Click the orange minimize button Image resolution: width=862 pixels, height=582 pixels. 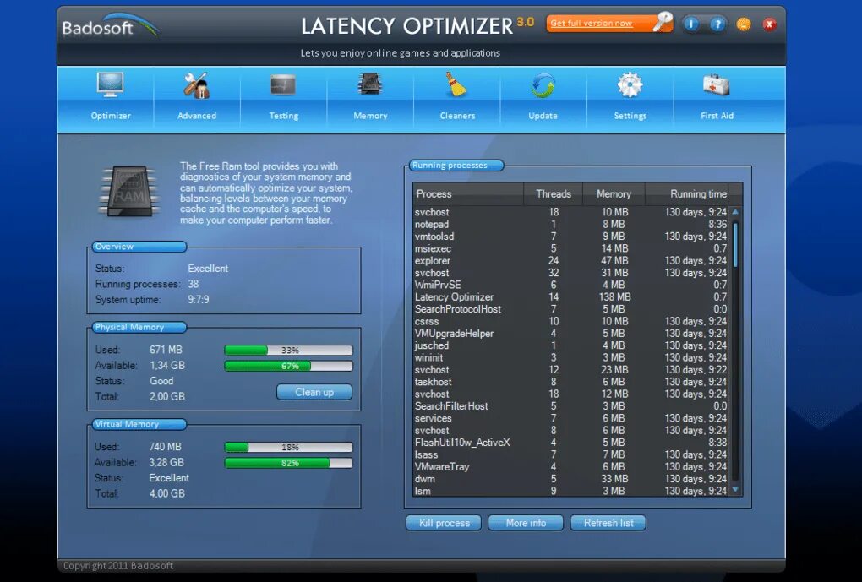point(743,24)
